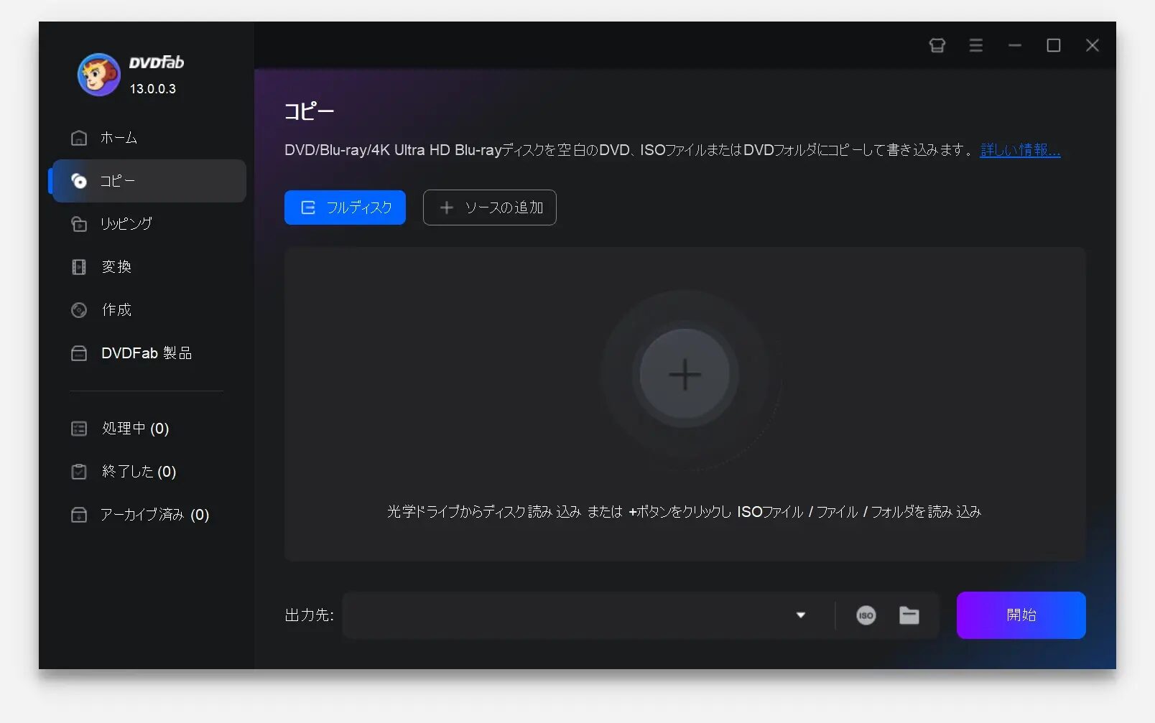Select ISO output disc icon

click(866, 615)
